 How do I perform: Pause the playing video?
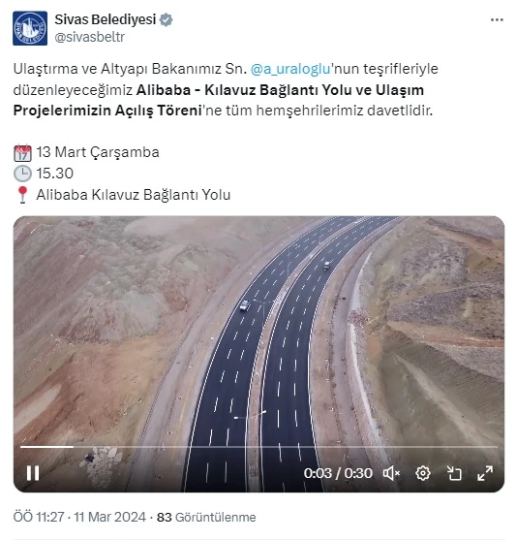point(33,473)
